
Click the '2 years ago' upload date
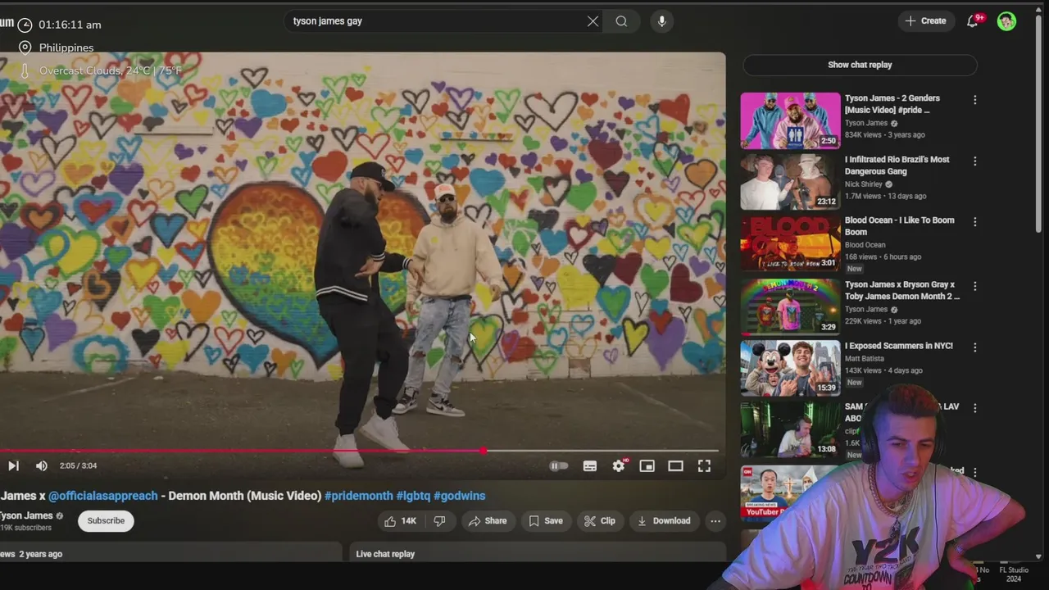coord(40,554)
